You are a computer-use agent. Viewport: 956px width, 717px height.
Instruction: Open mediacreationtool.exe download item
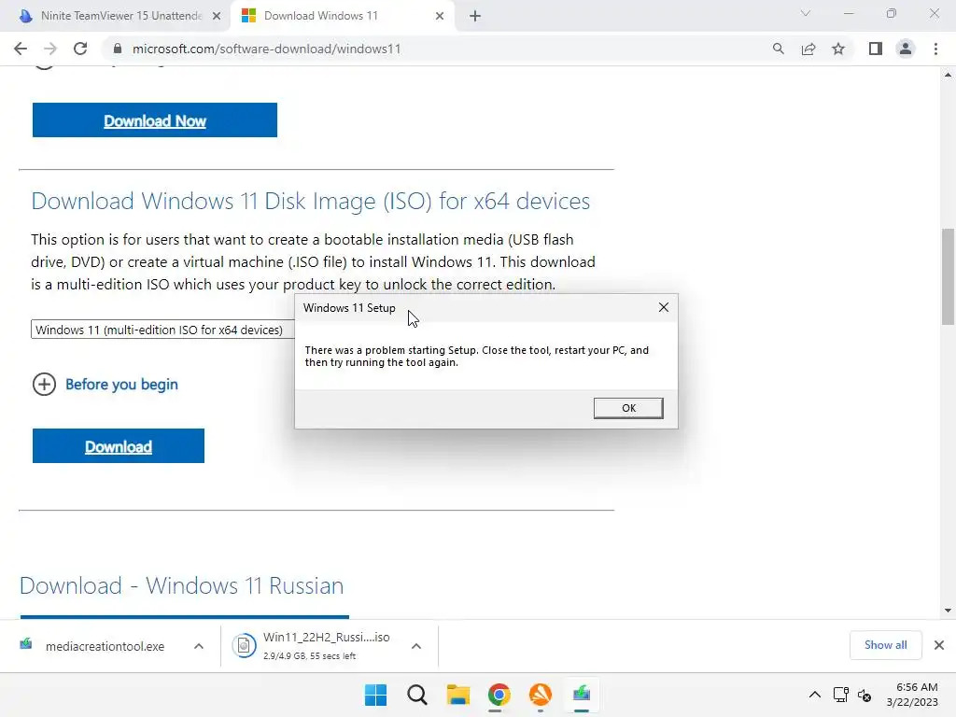coord(105,646)
